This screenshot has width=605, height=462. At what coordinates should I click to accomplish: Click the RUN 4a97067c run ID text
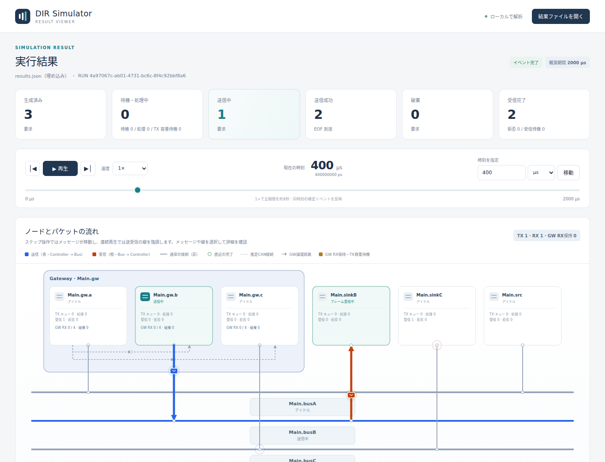[x=132, y=76]
